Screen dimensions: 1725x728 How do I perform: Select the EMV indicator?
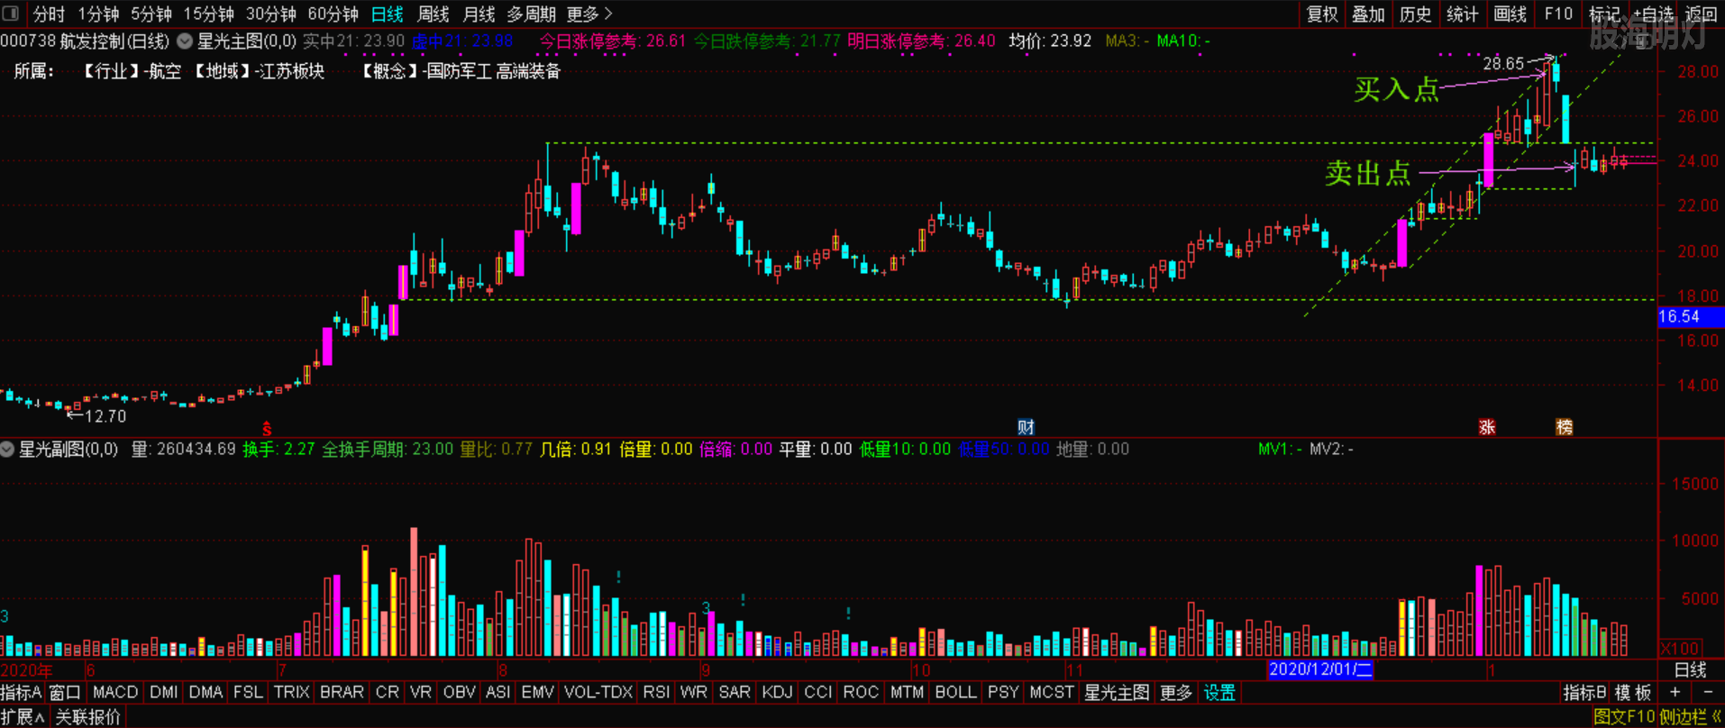pos(537,693)
